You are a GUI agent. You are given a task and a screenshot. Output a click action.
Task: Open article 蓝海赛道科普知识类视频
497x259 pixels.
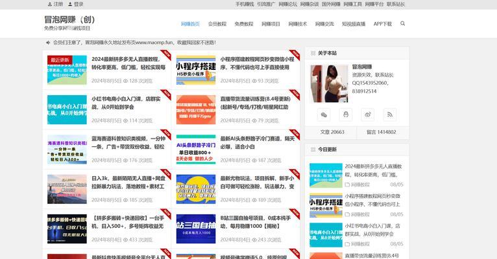click(x=128, y=142)
